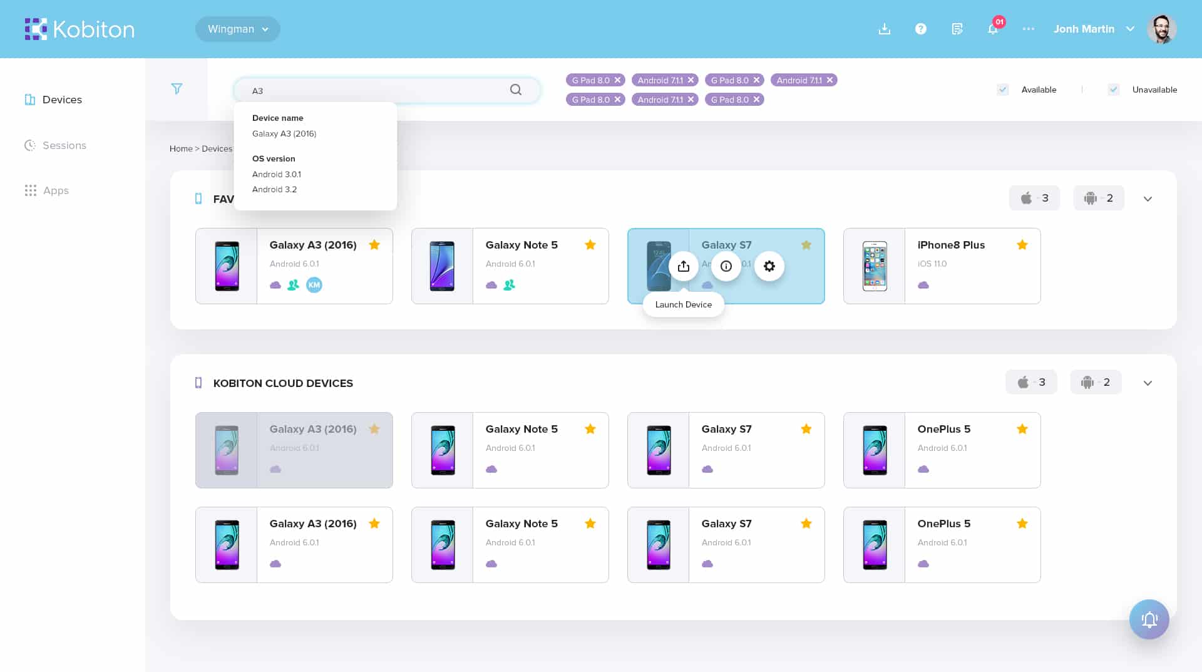The height and width of the screenshot is (672, 1202).
Task: Filter favorites by Android count 2
Action: [x=1099, y=198]
